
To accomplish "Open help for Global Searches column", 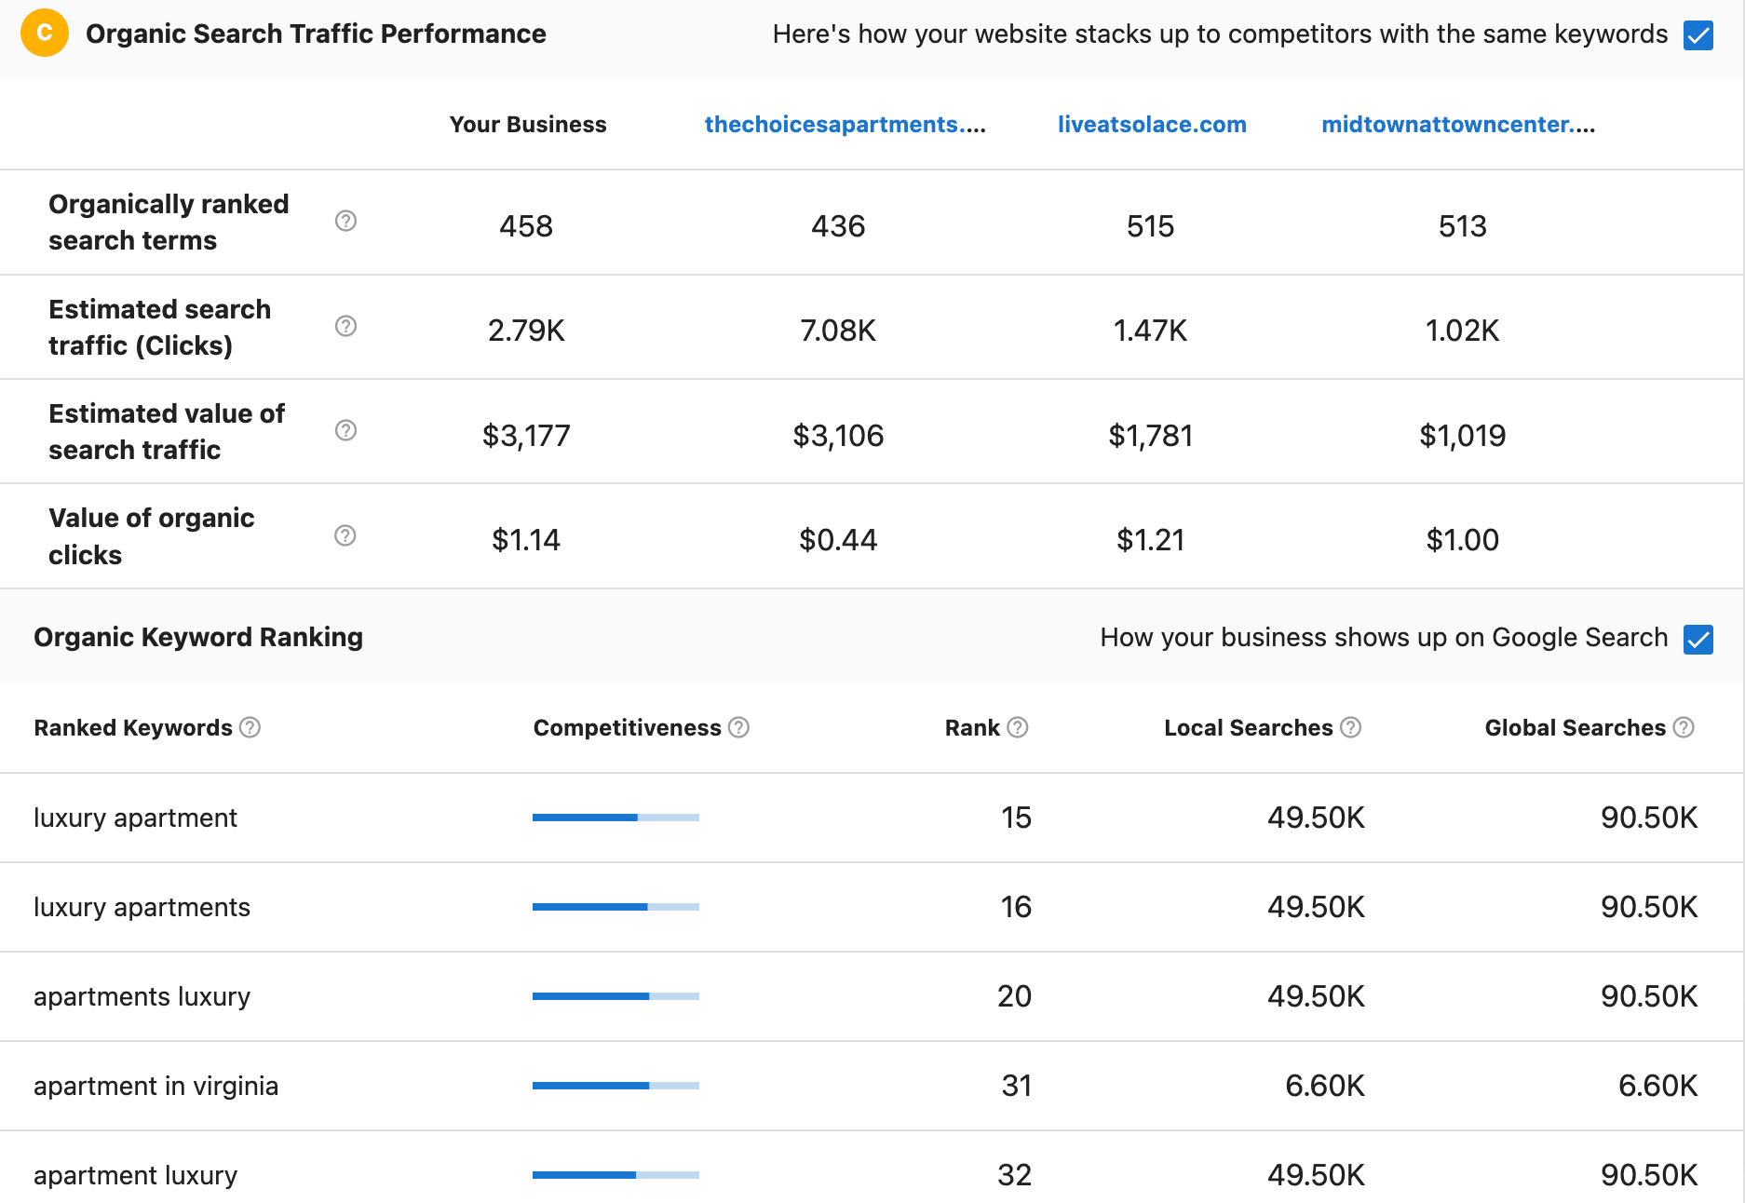I will pos(1683,728).
